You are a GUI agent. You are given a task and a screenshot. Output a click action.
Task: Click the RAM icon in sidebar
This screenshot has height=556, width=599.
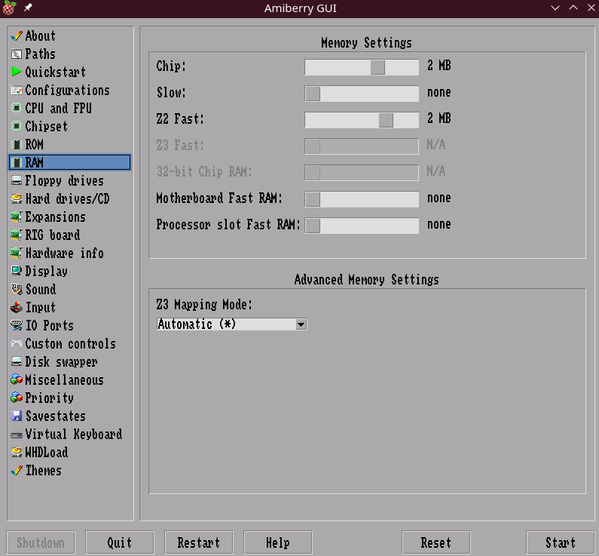pos(17,162)
